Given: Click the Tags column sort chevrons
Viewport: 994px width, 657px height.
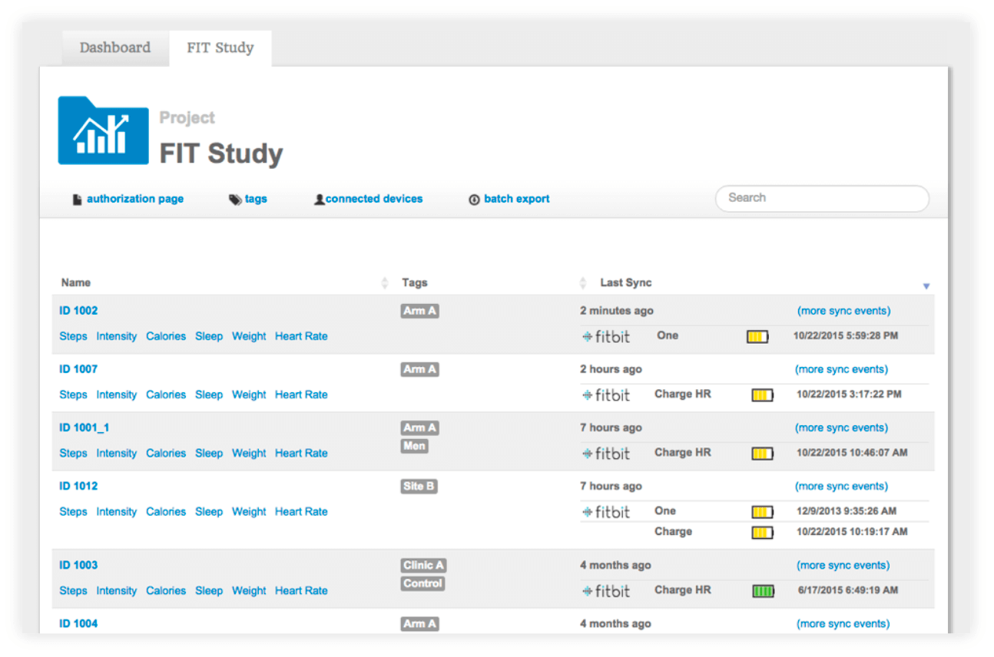Looking at the screenshot, I should click(x=583, y=282).
